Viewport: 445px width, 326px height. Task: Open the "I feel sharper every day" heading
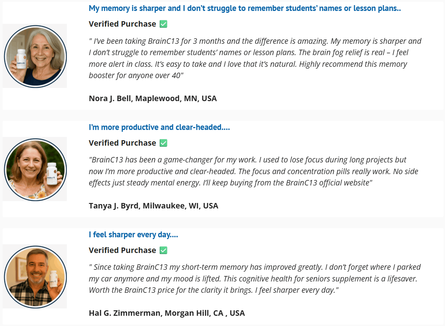point(133,235)
